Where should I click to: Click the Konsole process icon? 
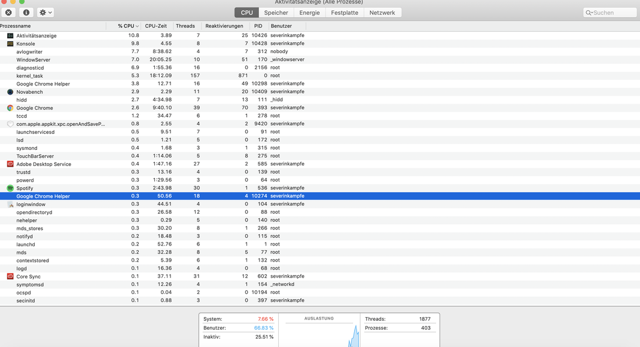pos(10,44)
